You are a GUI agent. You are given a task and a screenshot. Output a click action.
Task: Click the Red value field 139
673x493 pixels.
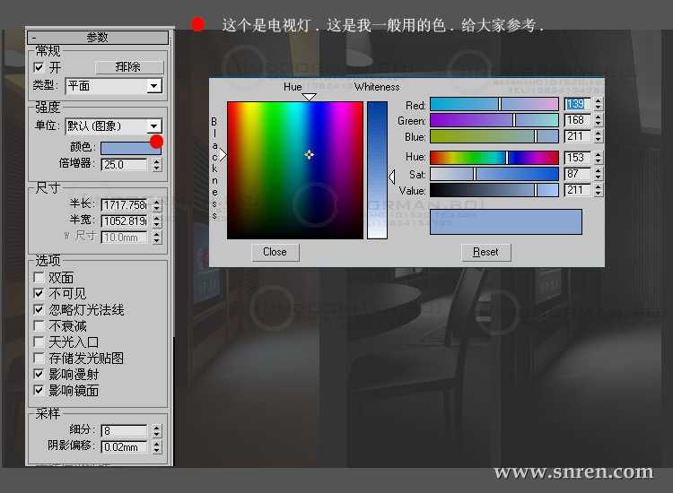click(x=577, y=104)
